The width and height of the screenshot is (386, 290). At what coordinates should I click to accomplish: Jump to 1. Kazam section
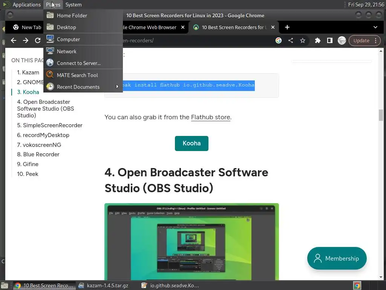tap(28, 72)
